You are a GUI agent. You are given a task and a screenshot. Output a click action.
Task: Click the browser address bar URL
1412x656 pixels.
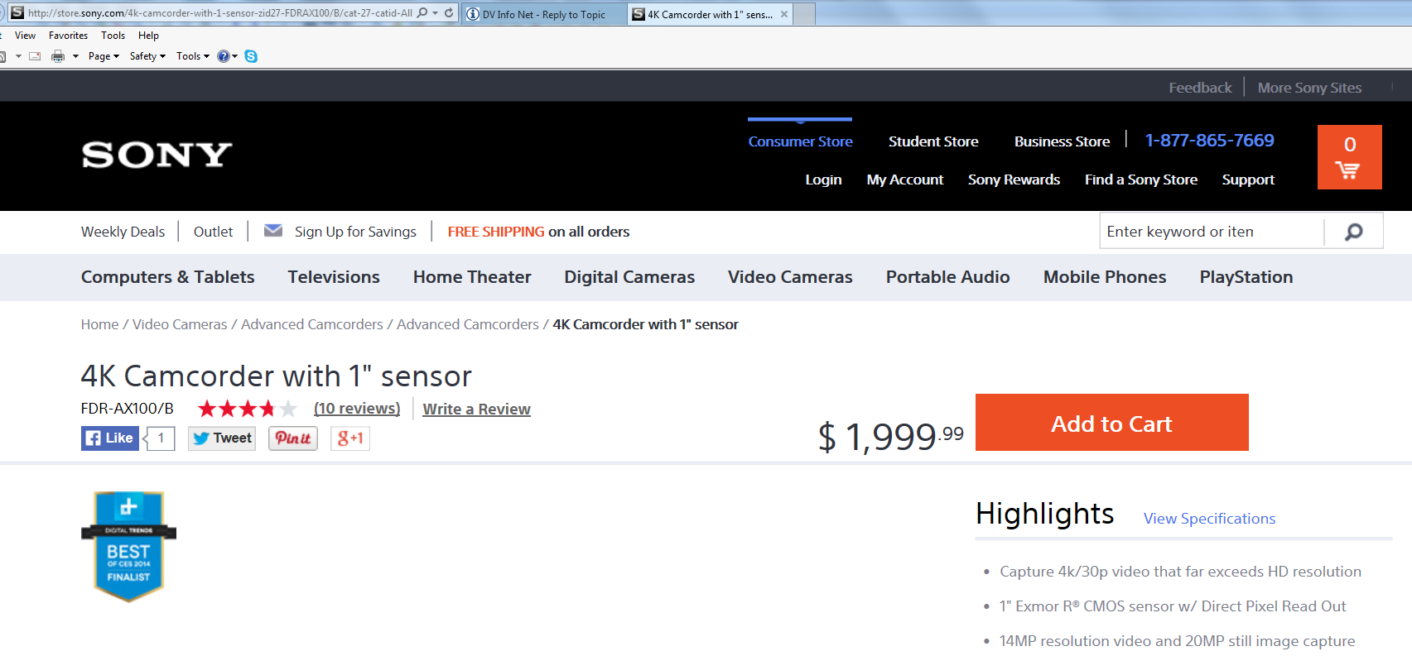(x=219, y=13)
